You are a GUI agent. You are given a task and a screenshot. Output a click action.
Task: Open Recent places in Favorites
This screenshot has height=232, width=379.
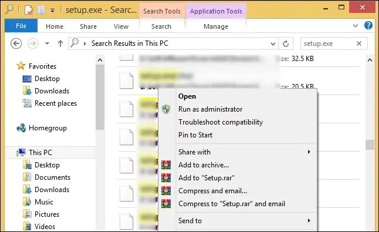click(56, 103)
